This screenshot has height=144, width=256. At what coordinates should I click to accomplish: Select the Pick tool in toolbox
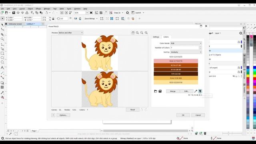point(2,25)
